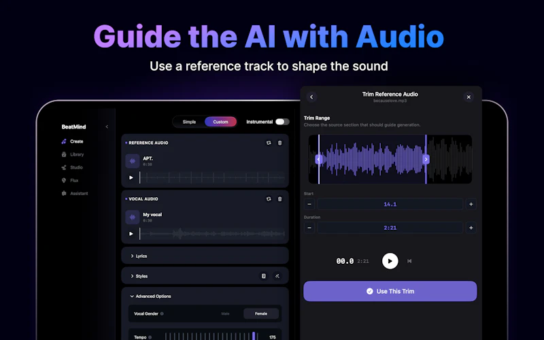The image size is (544, 340).
Task: Click the right trim range handle
Action: click(x=426, y=159)
